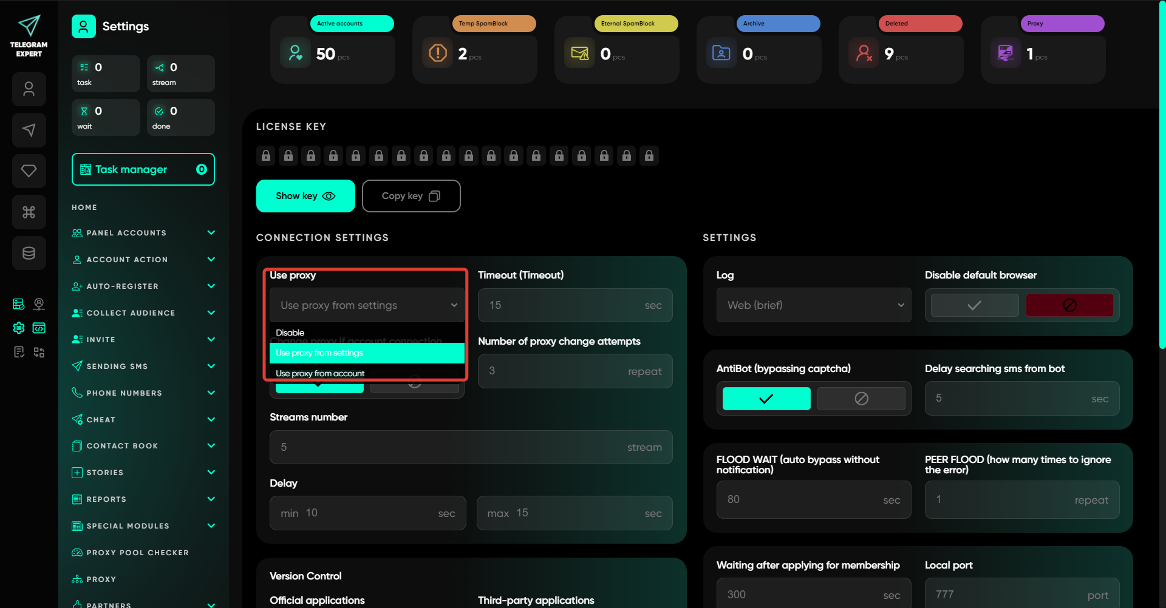Open the Log level dropdown

[813, 305]
